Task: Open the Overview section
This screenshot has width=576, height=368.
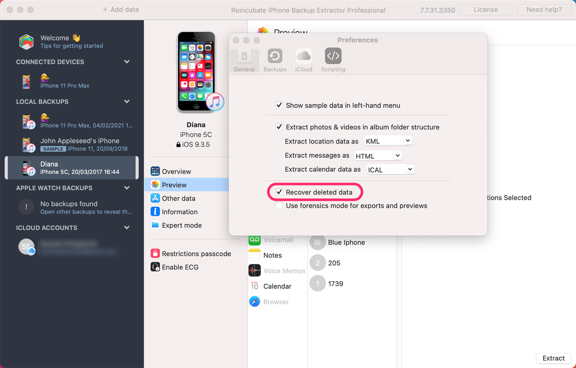Action: pyautogui.click(x=177, y=171)
